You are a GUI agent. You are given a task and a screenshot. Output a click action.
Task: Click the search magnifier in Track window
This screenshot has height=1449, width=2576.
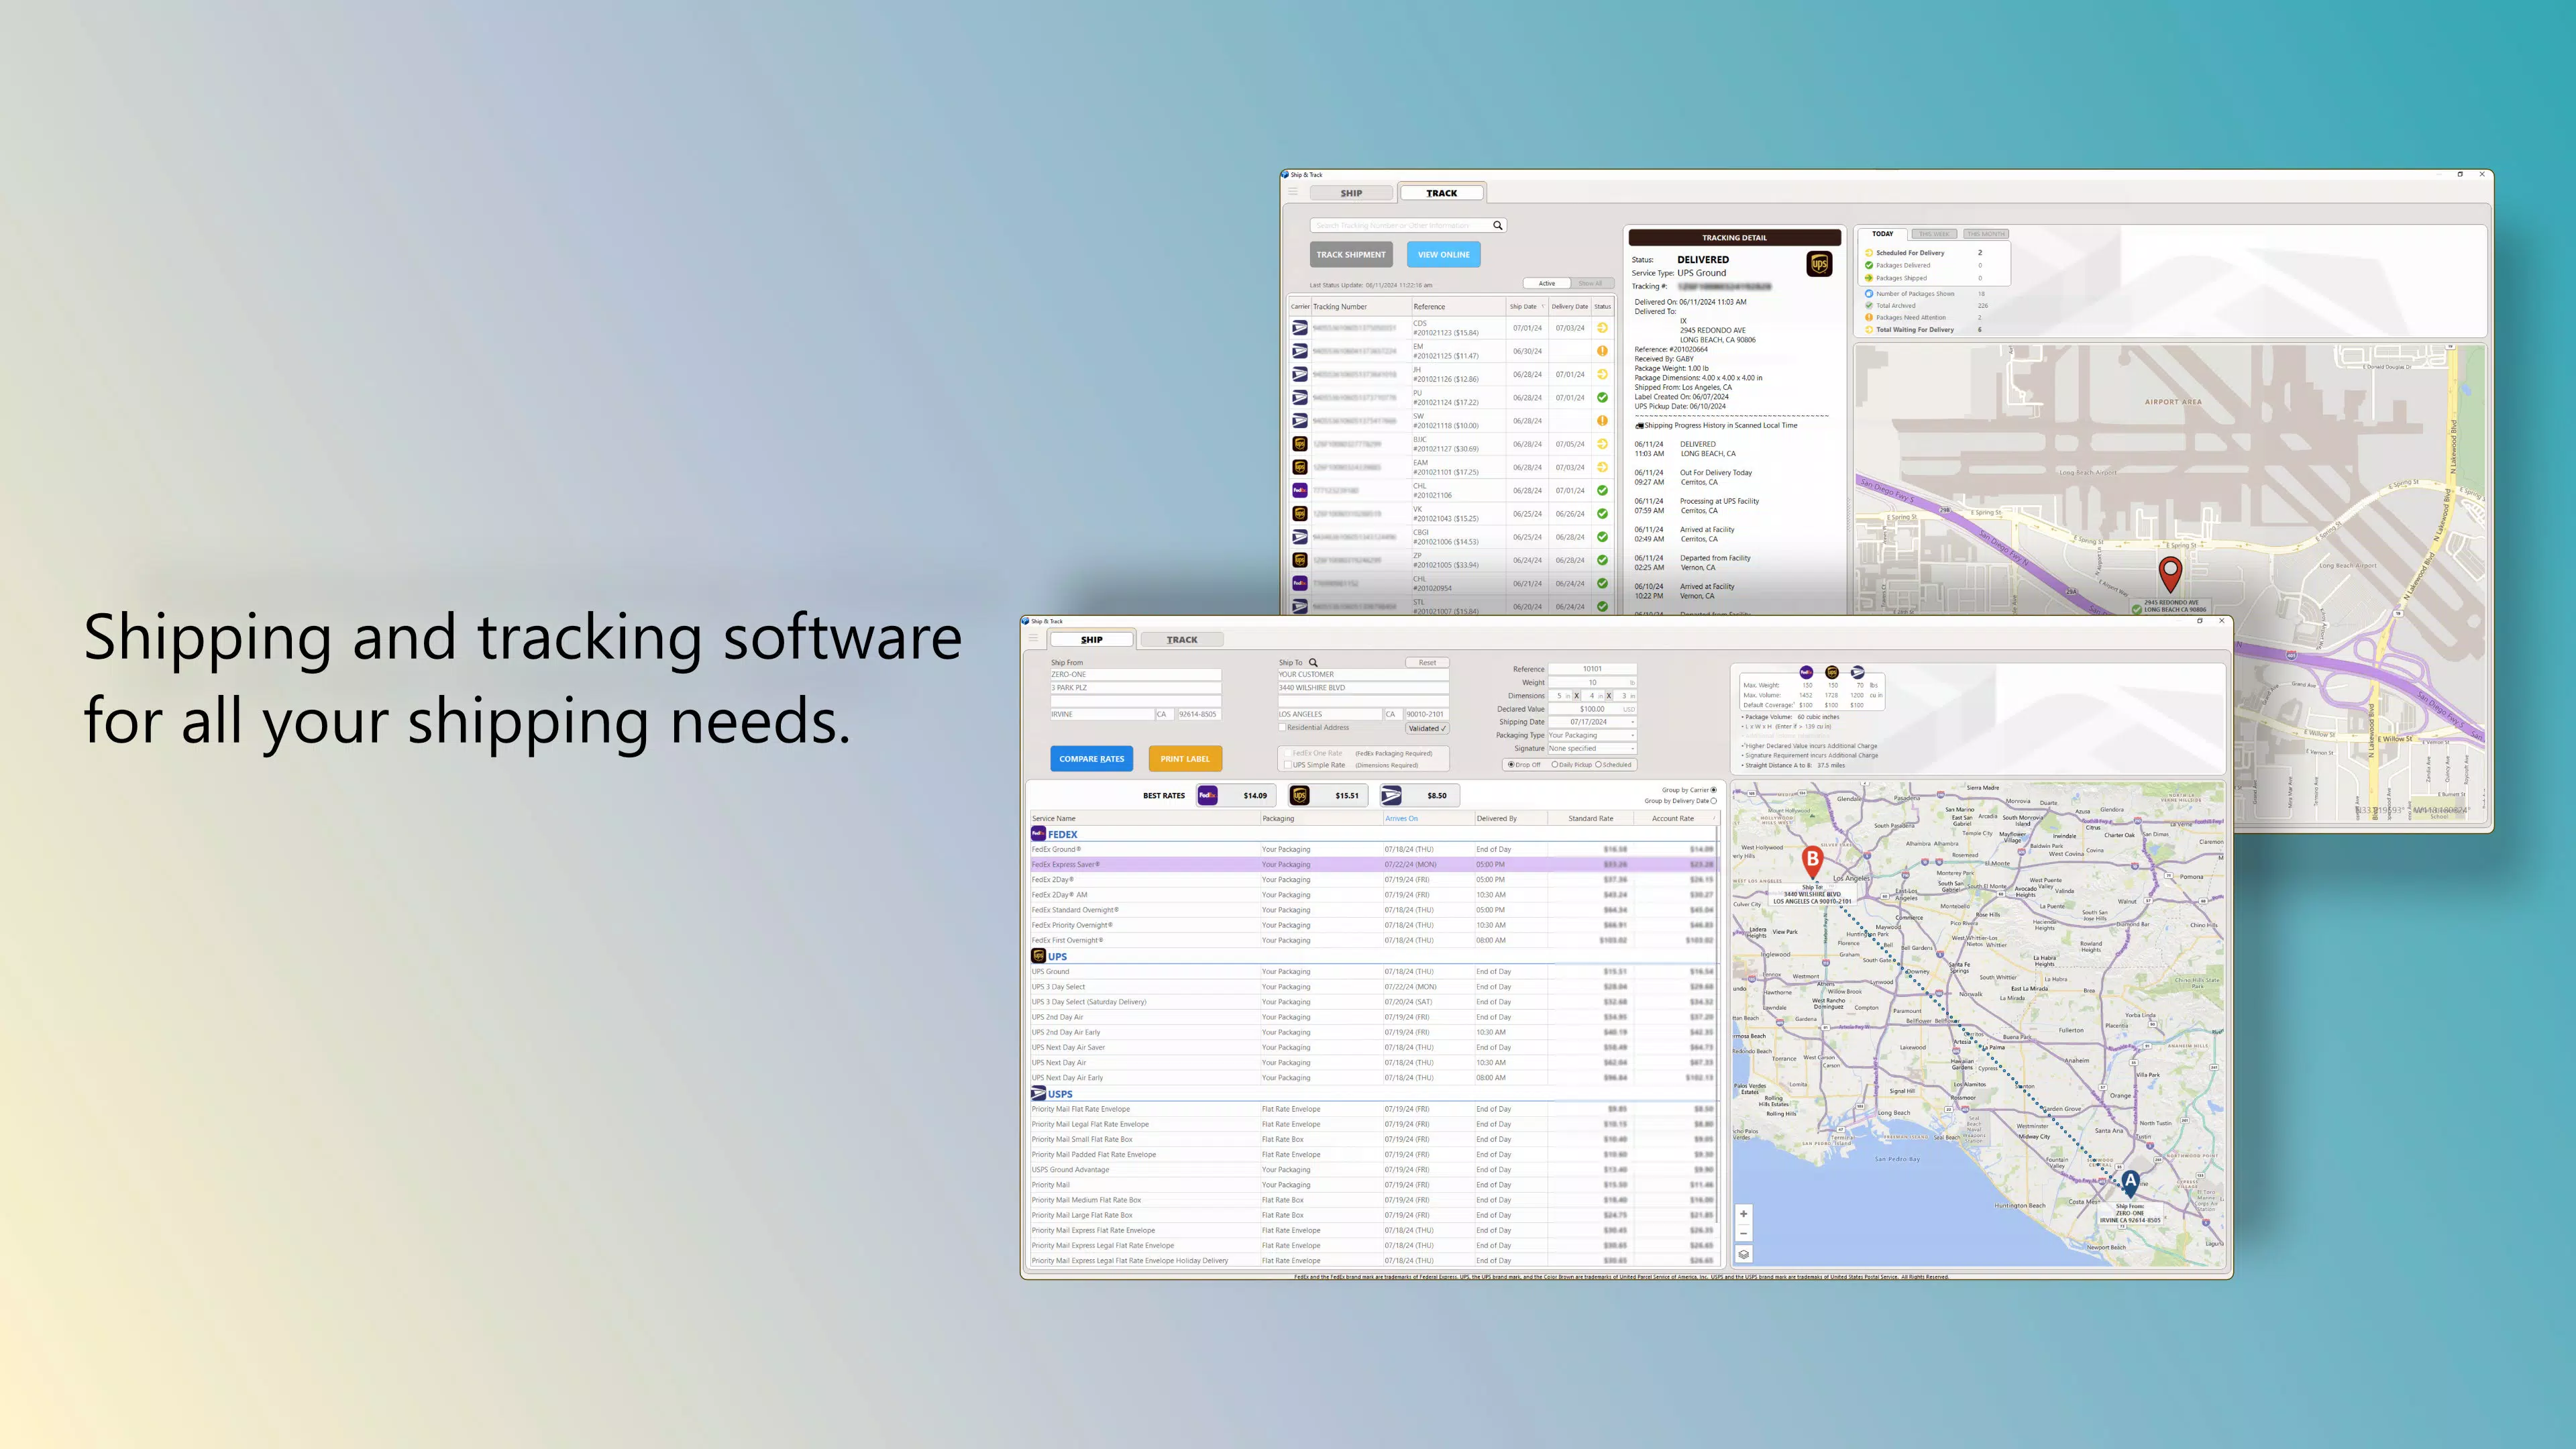coord(1497,225)
